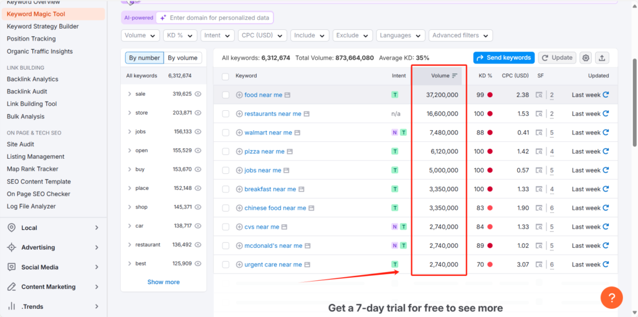The width and height of the screenshot is (638, 317).
Task: Select all keywords header checkbox
Action: (x=226, y=76)
